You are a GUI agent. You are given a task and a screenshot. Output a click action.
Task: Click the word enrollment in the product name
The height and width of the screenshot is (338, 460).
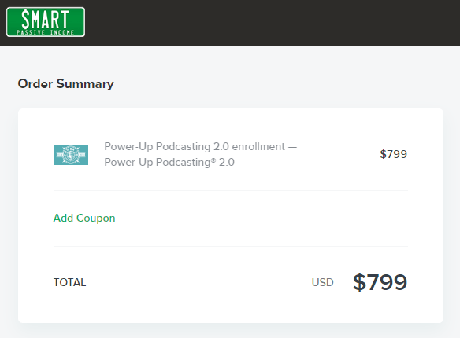(x=258, y=146)
